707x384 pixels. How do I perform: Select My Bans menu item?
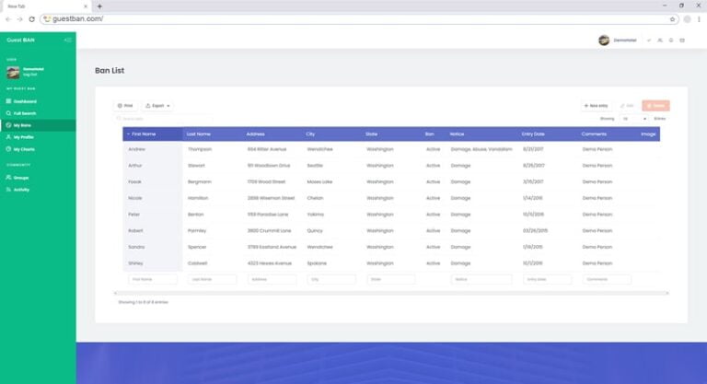pyautogui.click(x=22, y=125)
